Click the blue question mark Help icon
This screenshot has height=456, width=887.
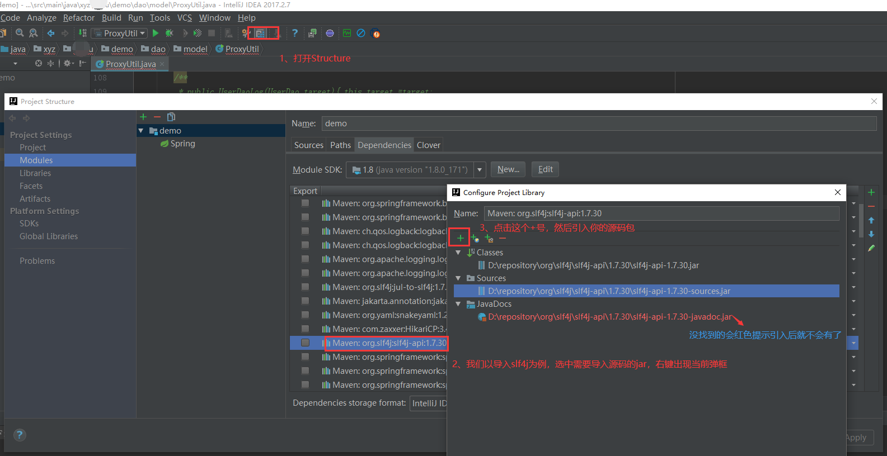click(x=295, y=33)
